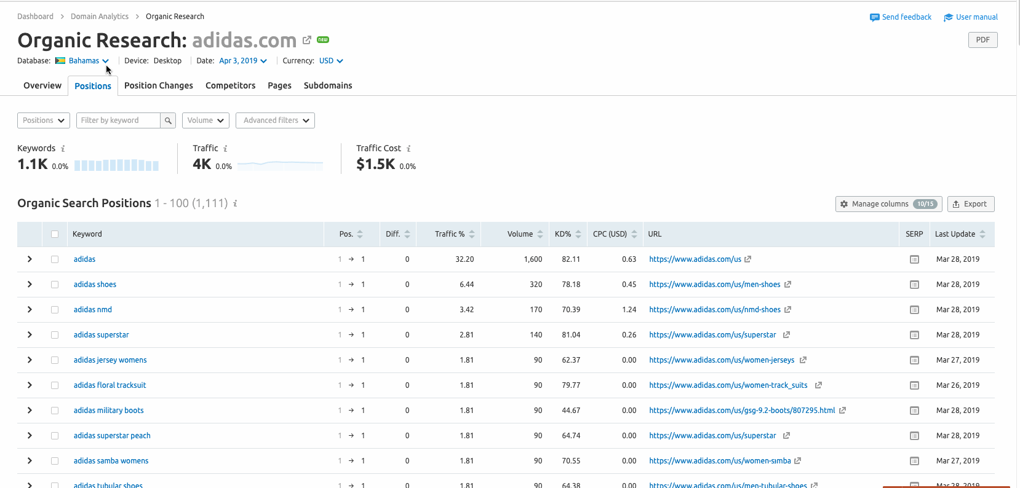Open the USD currency dropdown
The width and height of the screenshot is (1020, 488).
coord(331,61)
